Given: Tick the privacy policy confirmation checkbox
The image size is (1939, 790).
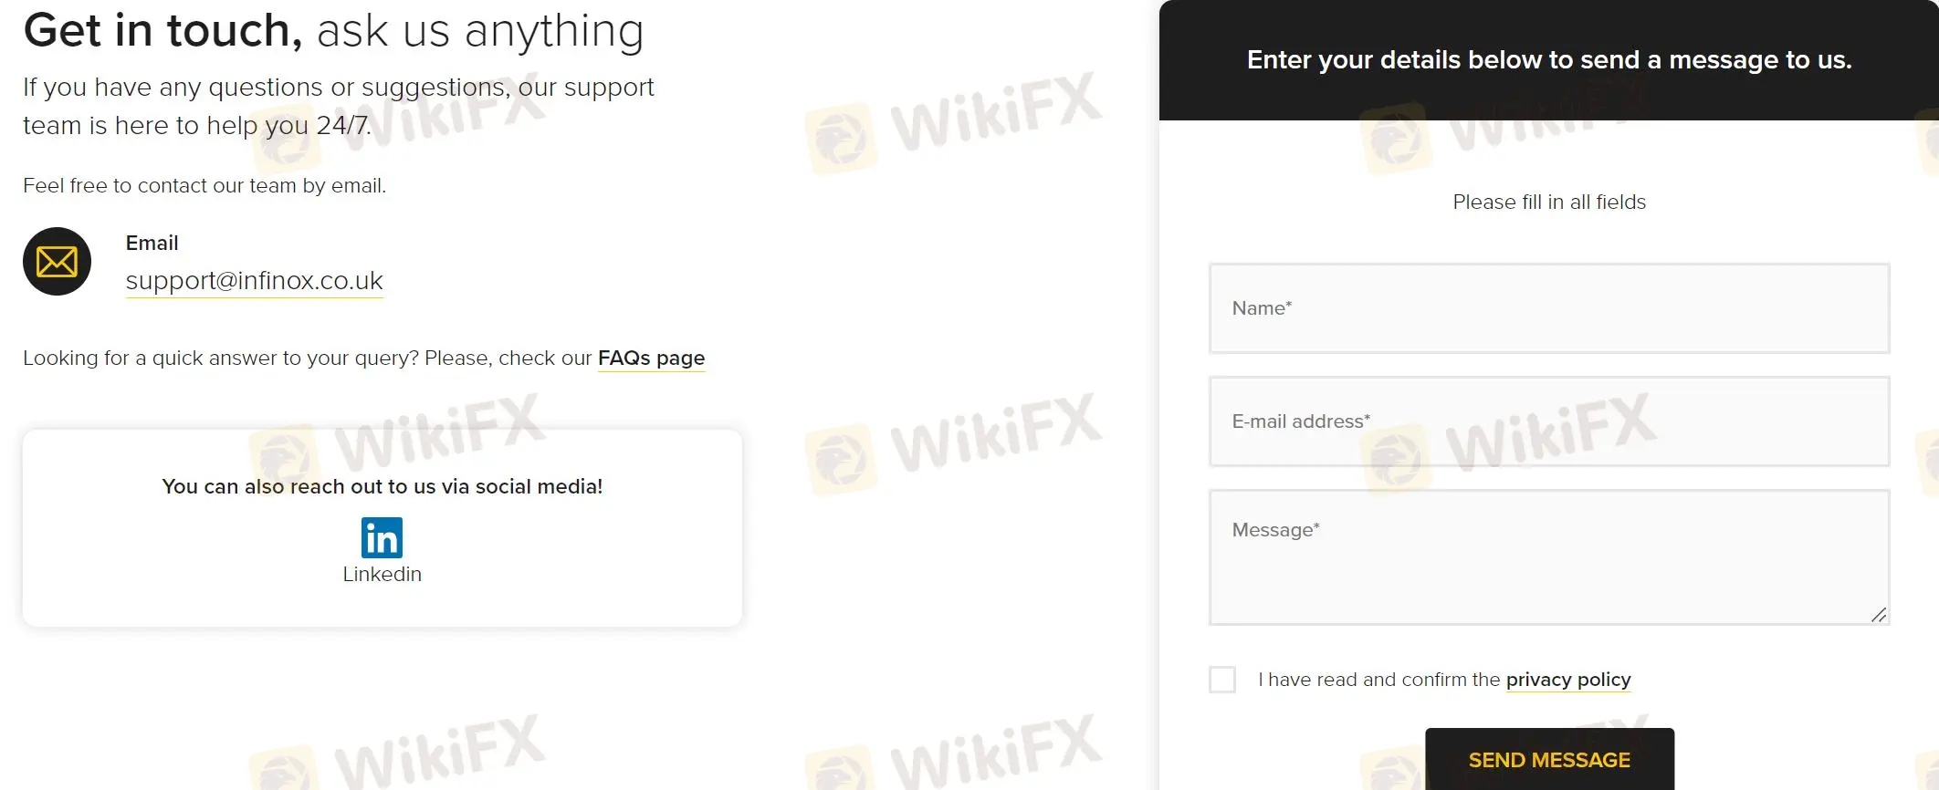Looking at the screenshot, I should tap(1222, 680).
